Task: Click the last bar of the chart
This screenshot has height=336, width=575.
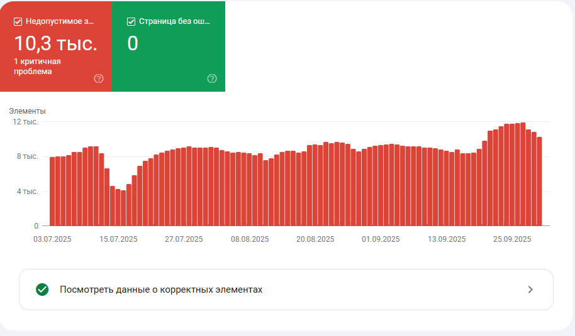Action: coord(539,182)
